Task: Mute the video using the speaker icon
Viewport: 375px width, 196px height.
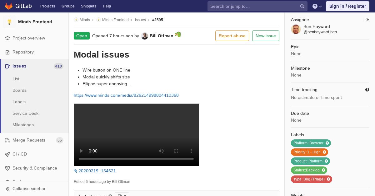Action: click(x=161, y=151)
